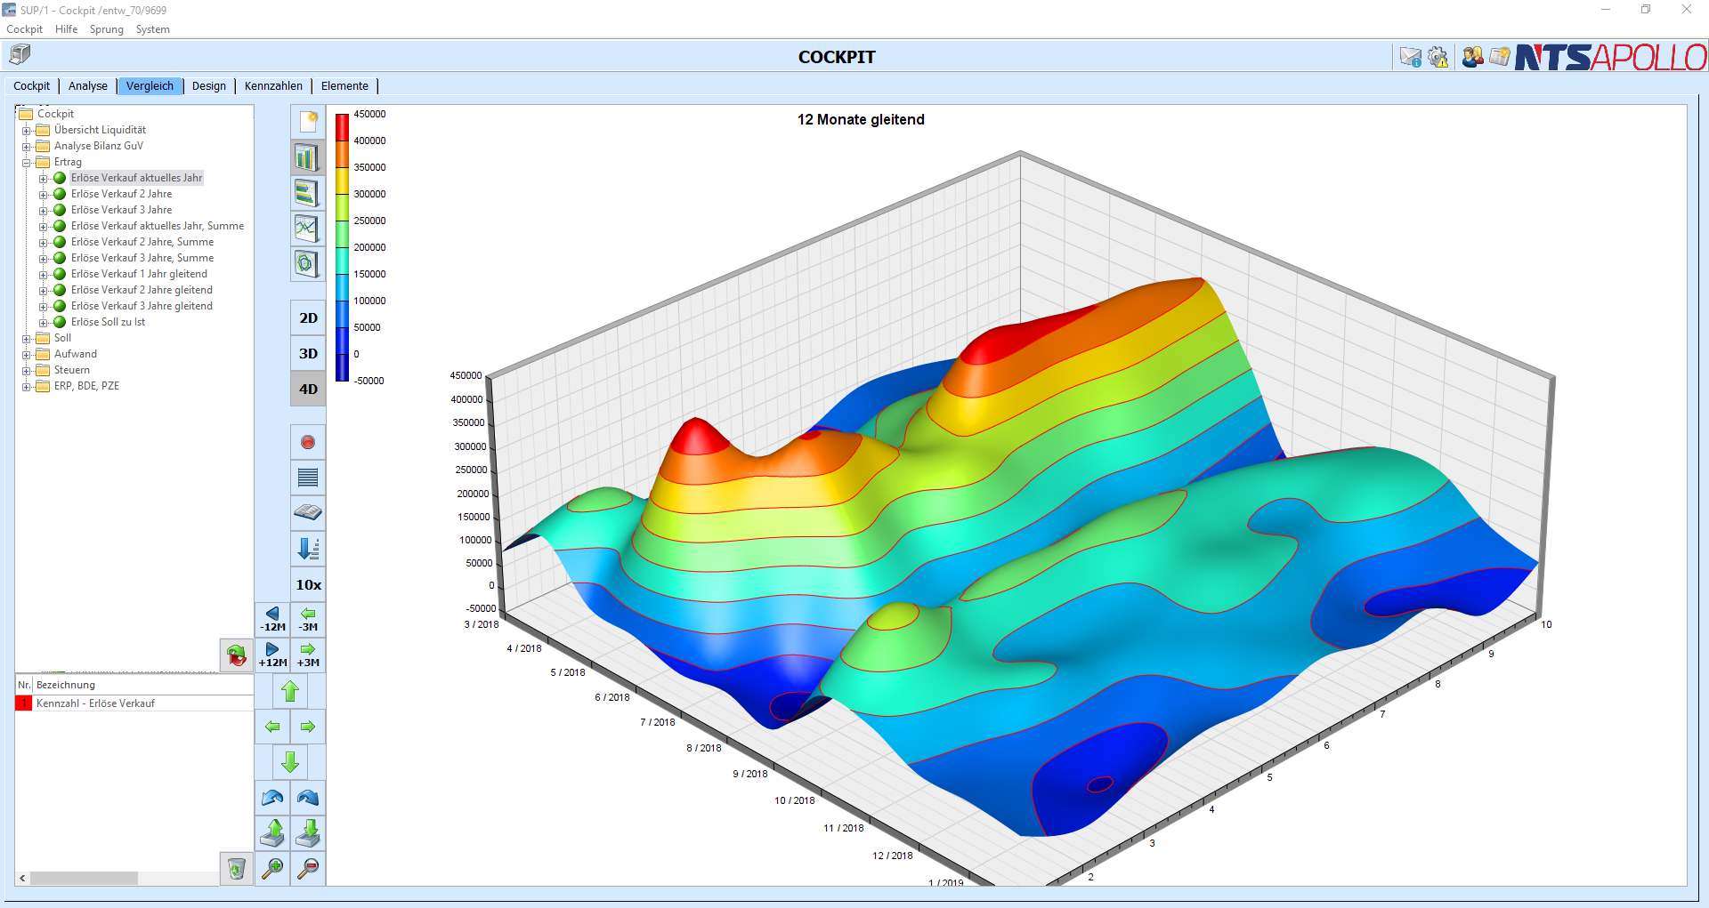Click the new document icon in chart toolbar
The image size is (1709, 908).
point(308,122)
